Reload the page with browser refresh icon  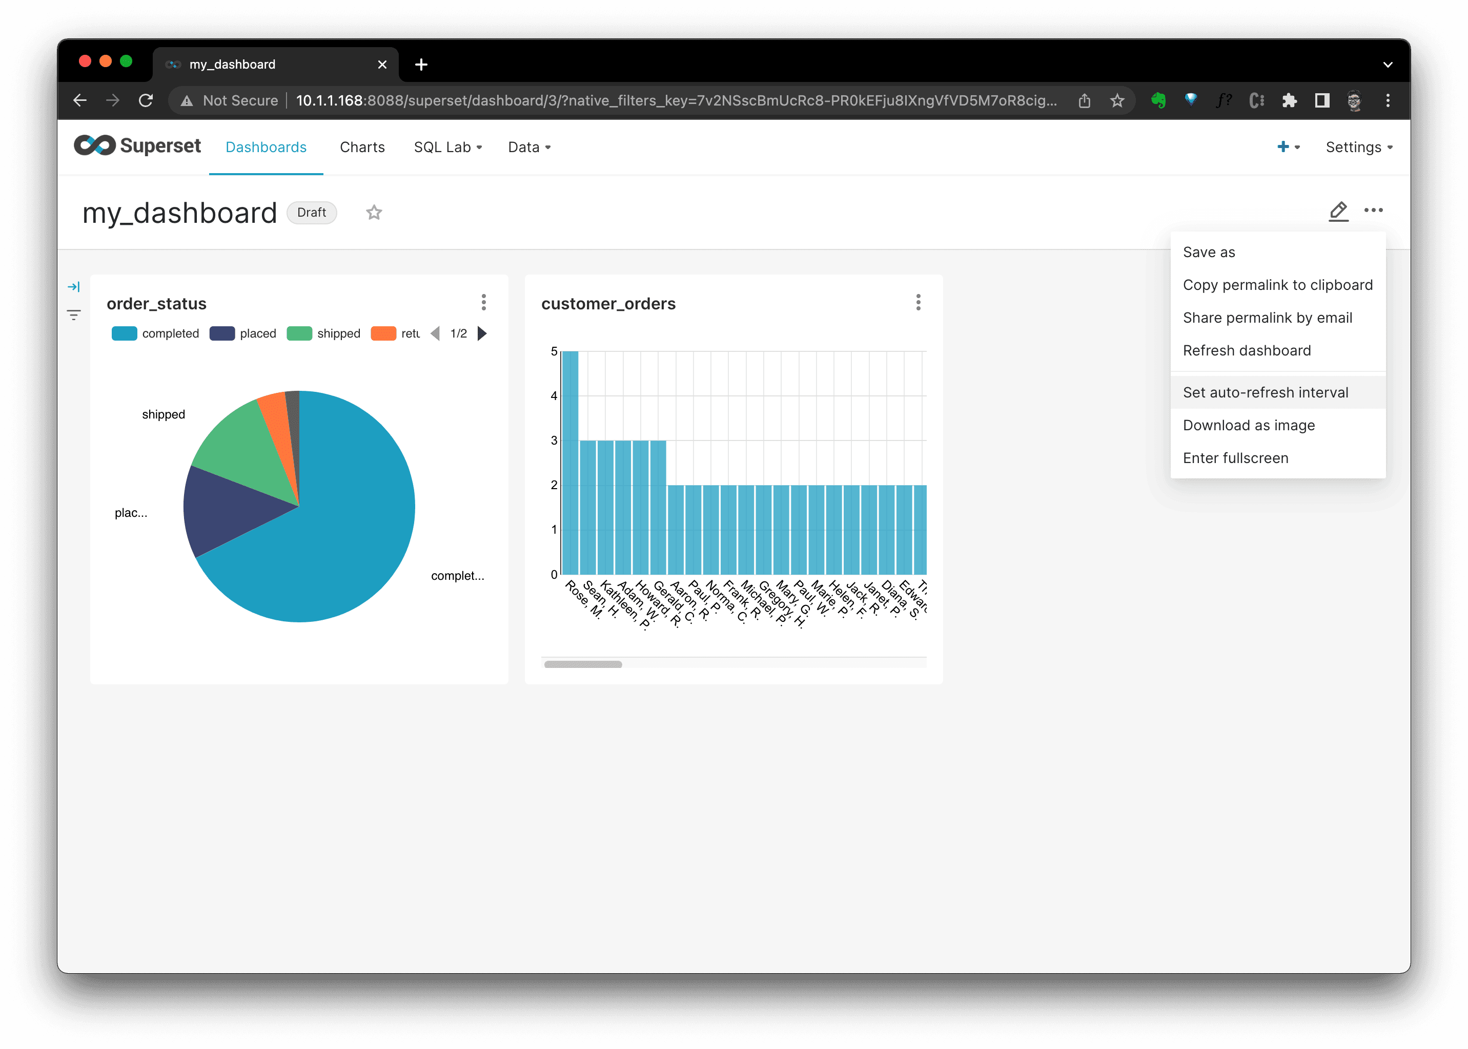point(146,101)
